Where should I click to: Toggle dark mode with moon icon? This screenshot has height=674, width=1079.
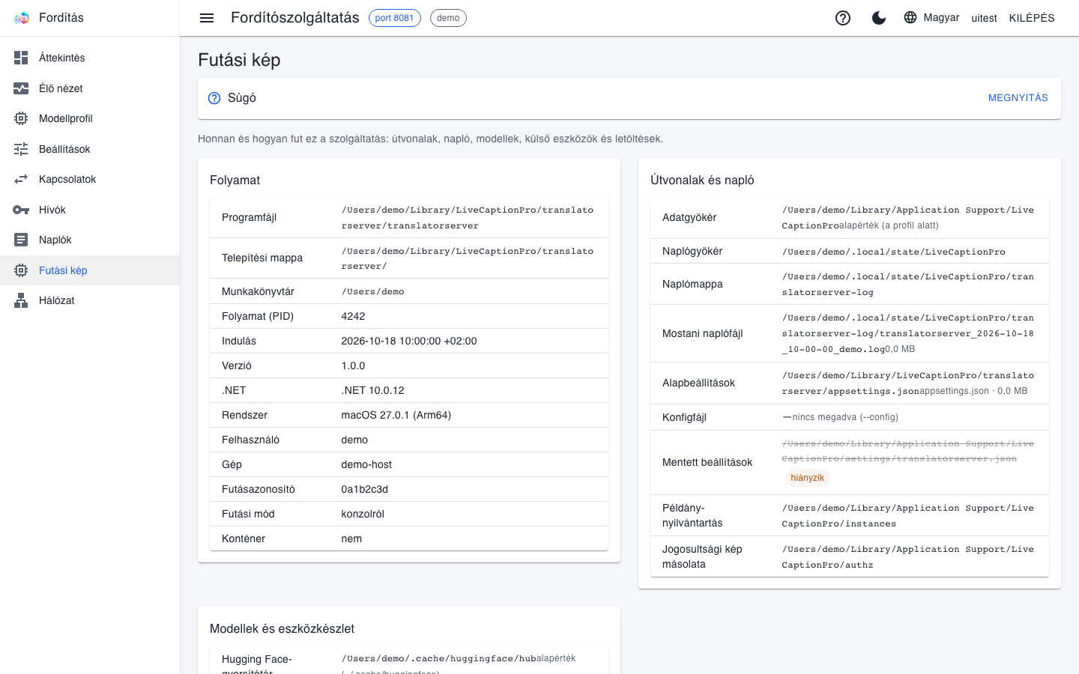(x=879, y=18)
